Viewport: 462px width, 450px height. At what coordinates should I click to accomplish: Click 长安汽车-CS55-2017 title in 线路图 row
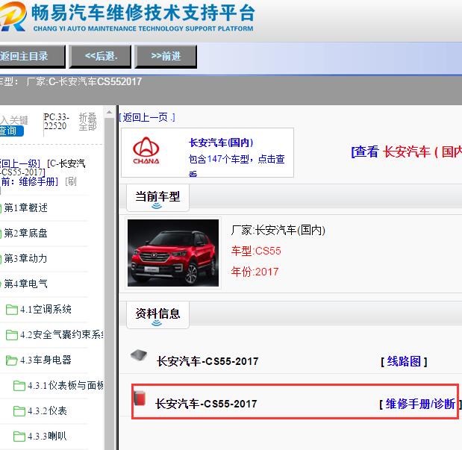[207, 361]
